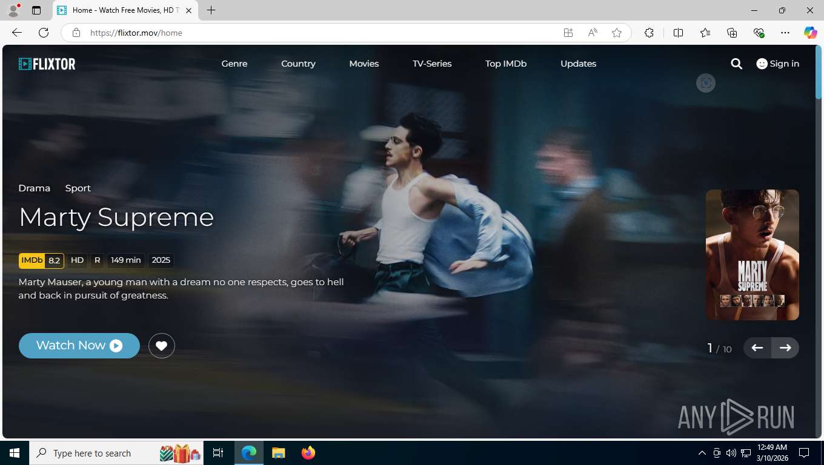
Task: Open the Country menu
Action: coord(298,64)
